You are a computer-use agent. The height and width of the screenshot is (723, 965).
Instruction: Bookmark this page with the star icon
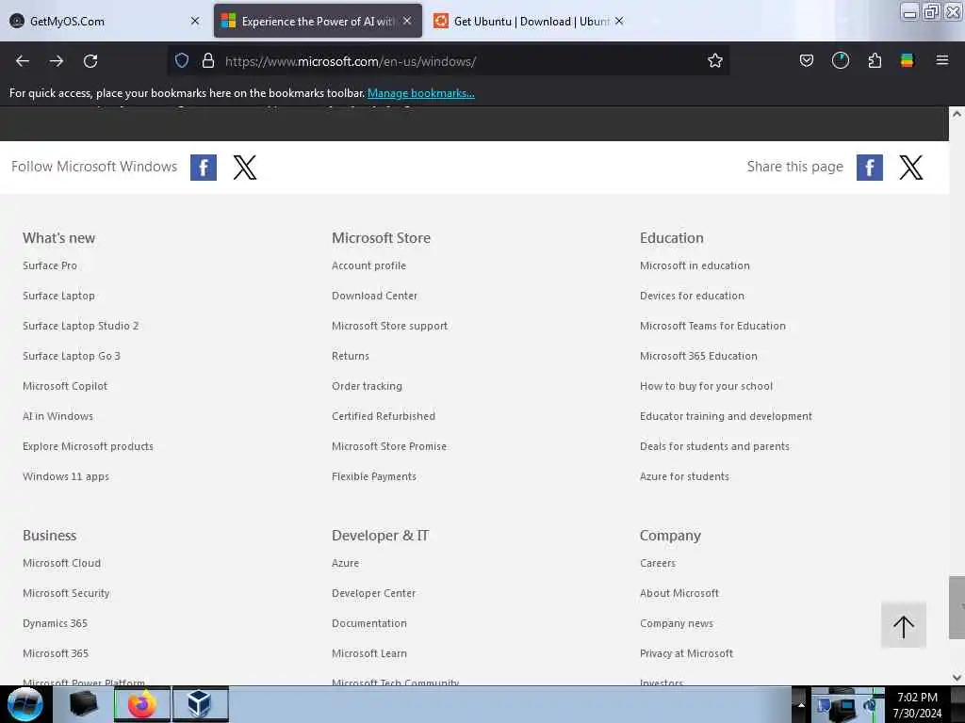pyautogui.click(x=714, y=61)
